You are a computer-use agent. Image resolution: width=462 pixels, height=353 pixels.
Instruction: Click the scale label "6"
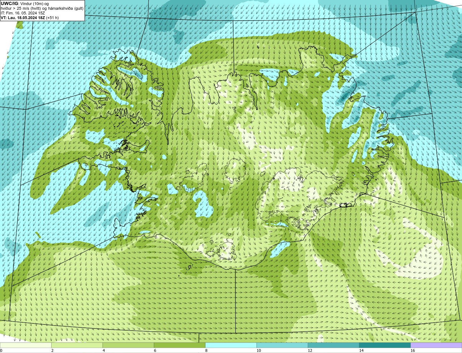(155, 350)
